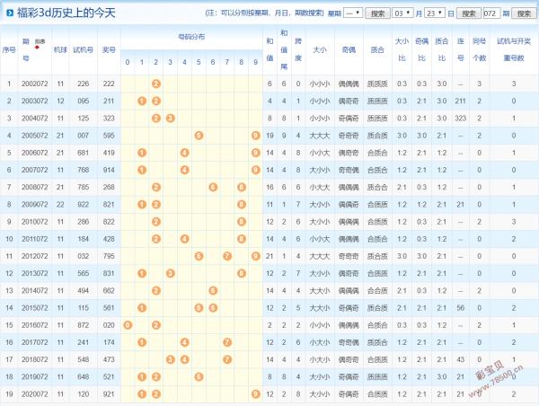
Task: Click orange ball 3 in row 2013072
Action: pos(170,273)
